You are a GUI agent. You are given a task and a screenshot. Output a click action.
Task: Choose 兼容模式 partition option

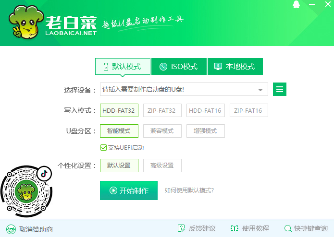coord(162,131)
